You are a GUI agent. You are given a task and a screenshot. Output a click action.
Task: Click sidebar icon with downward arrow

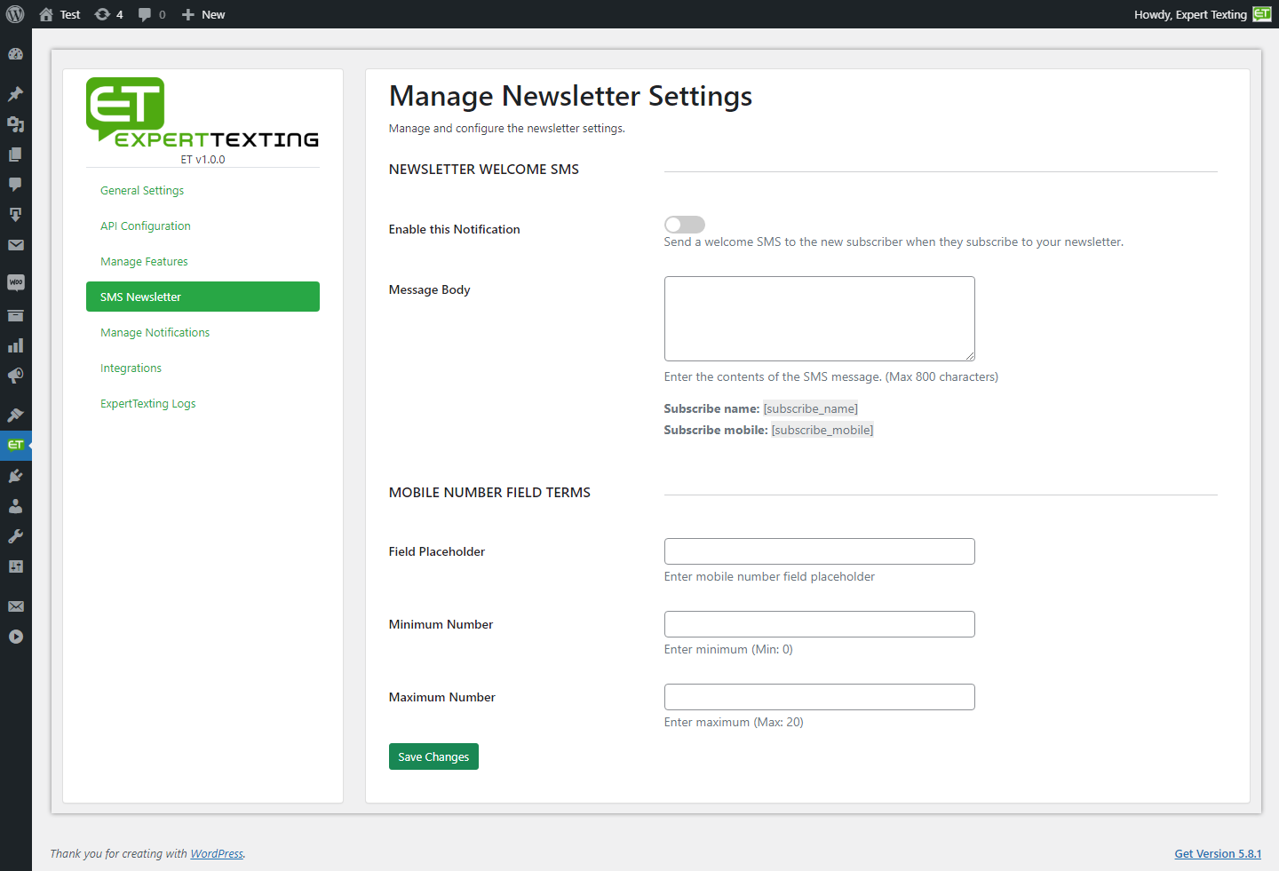tap(15, 215)
